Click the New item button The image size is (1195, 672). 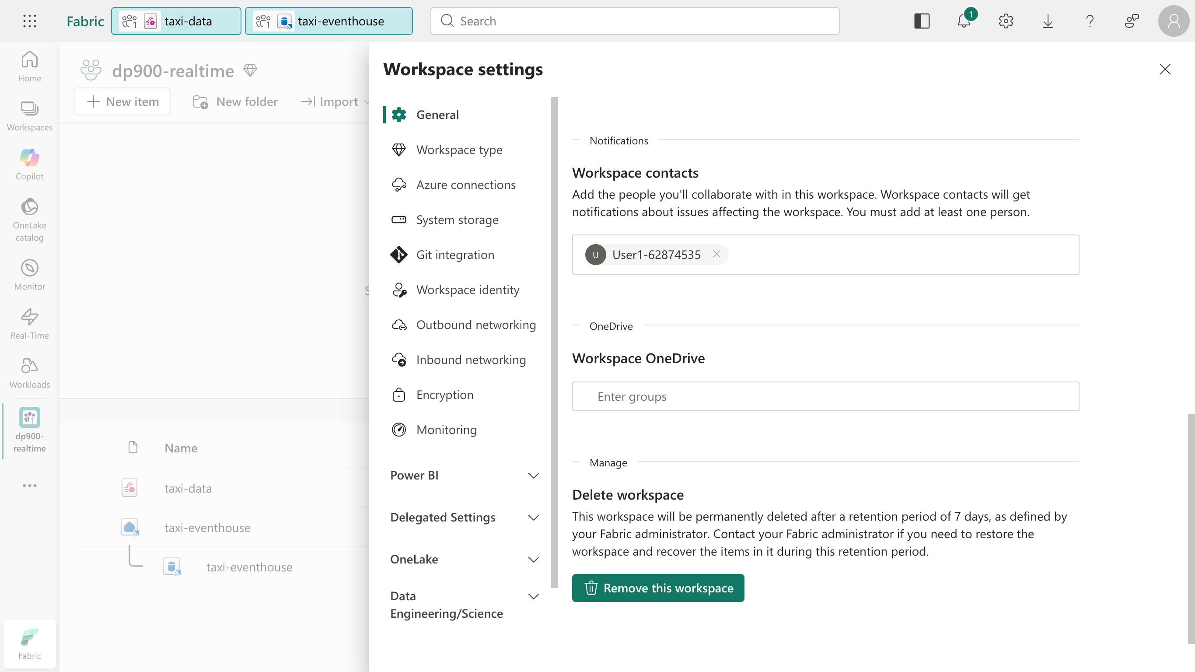122,101
